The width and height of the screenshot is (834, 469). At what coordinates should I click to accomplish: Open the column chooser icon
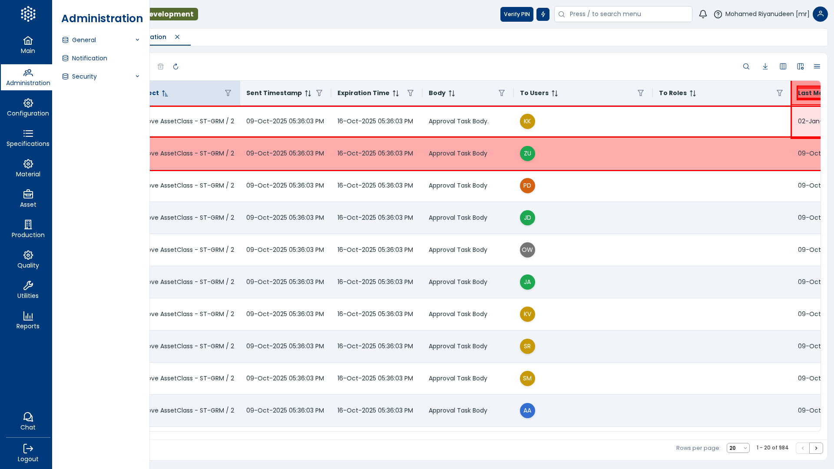(783, 66)
